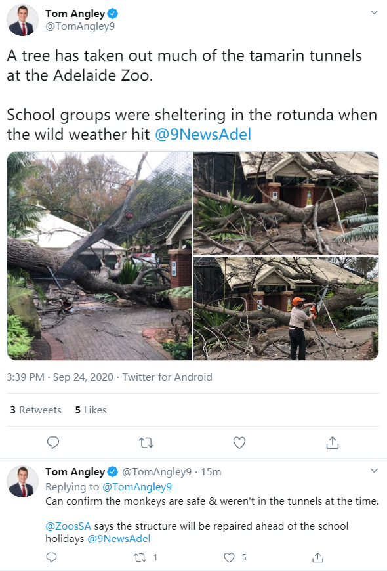Viewport: 387px width, 571px height.
Task: Open photo of worker with chainsaw
Action: click(x=286, y=308)
